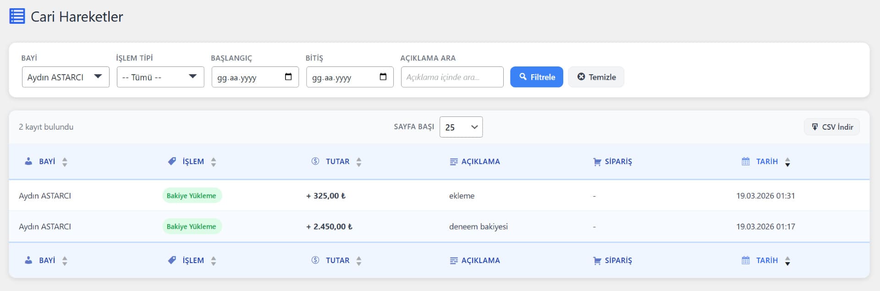Click the Cari Hareketler list icon

17,16
